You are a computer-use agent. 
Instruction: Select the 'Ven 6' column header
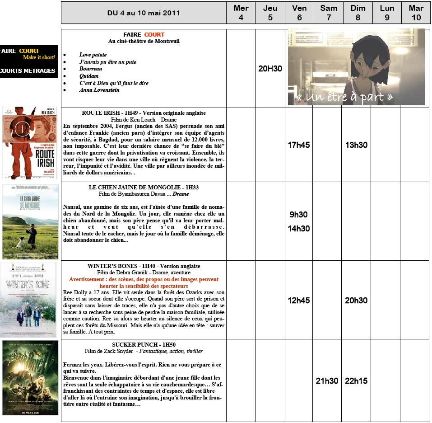click(299, 13)
